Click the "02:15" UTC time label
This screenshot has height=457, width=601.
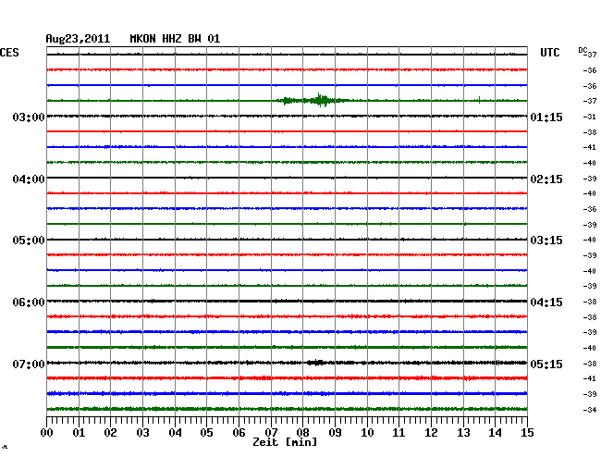click(x=546, y=179)
